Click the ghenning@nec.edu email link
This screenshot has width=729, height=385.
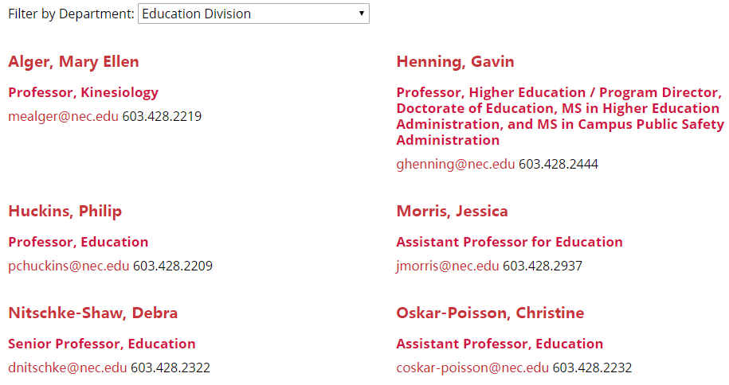456,165
